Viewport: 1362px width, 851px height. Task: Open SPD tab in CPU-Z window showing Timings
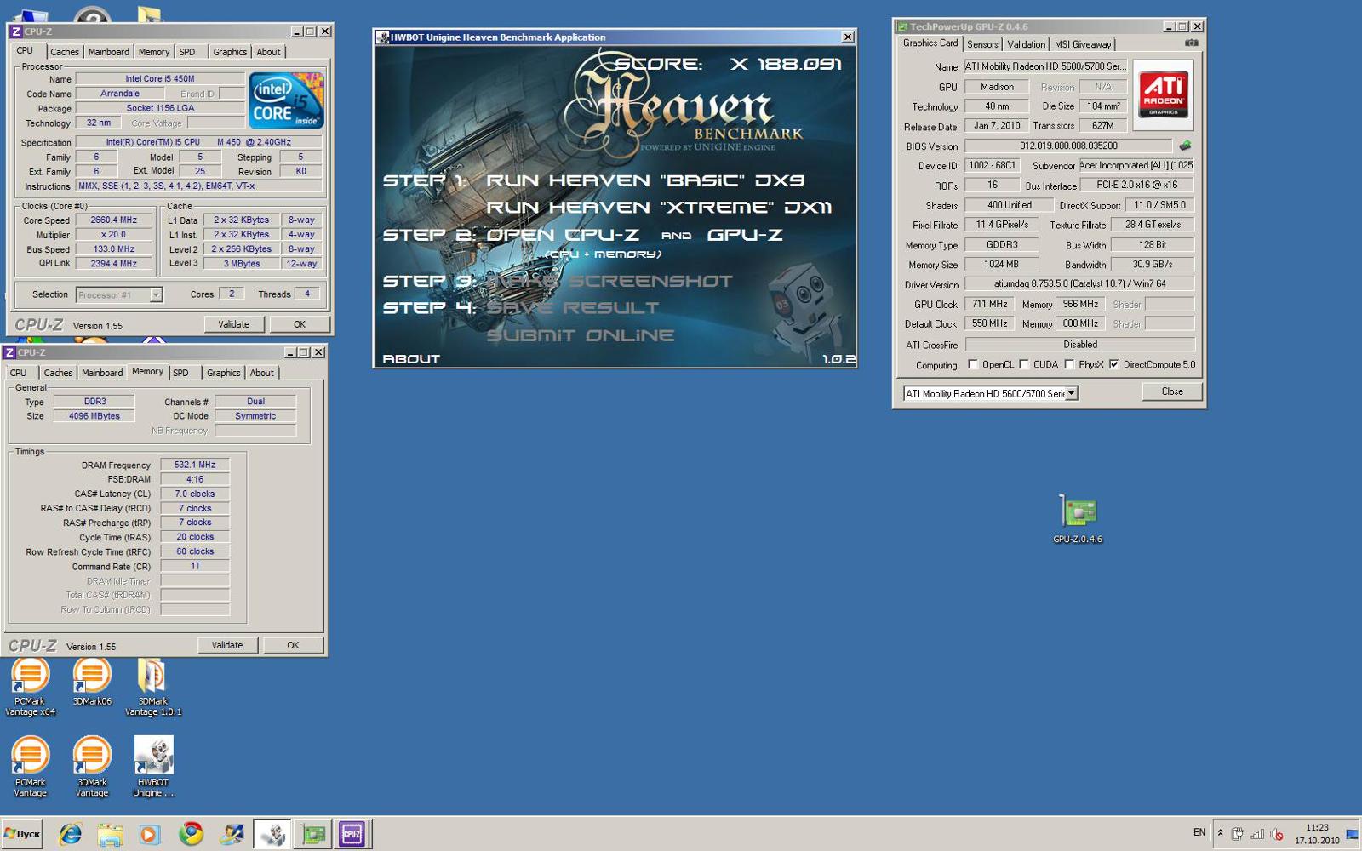180,373
